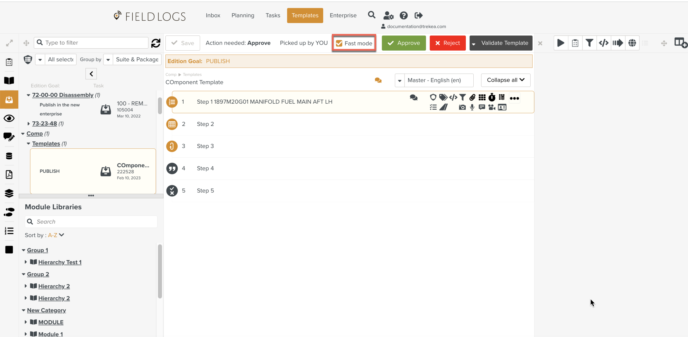Viewport: 688px width, 337px height.
Task: Collapse the 72-00-00 Disassembly tree node
Action: pyautogui.click(x=28, y=95)
